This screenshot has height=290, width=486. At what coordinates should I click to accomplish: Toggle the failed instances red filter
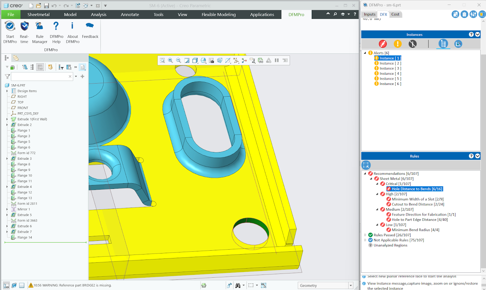383,44
